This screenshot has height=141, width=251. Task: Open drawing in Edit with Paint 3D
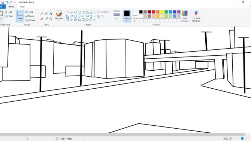(x=196, y=16)
